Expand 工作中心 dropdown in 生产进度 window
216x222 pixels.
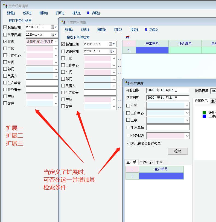pyautogui.click(x=187, y=113)
